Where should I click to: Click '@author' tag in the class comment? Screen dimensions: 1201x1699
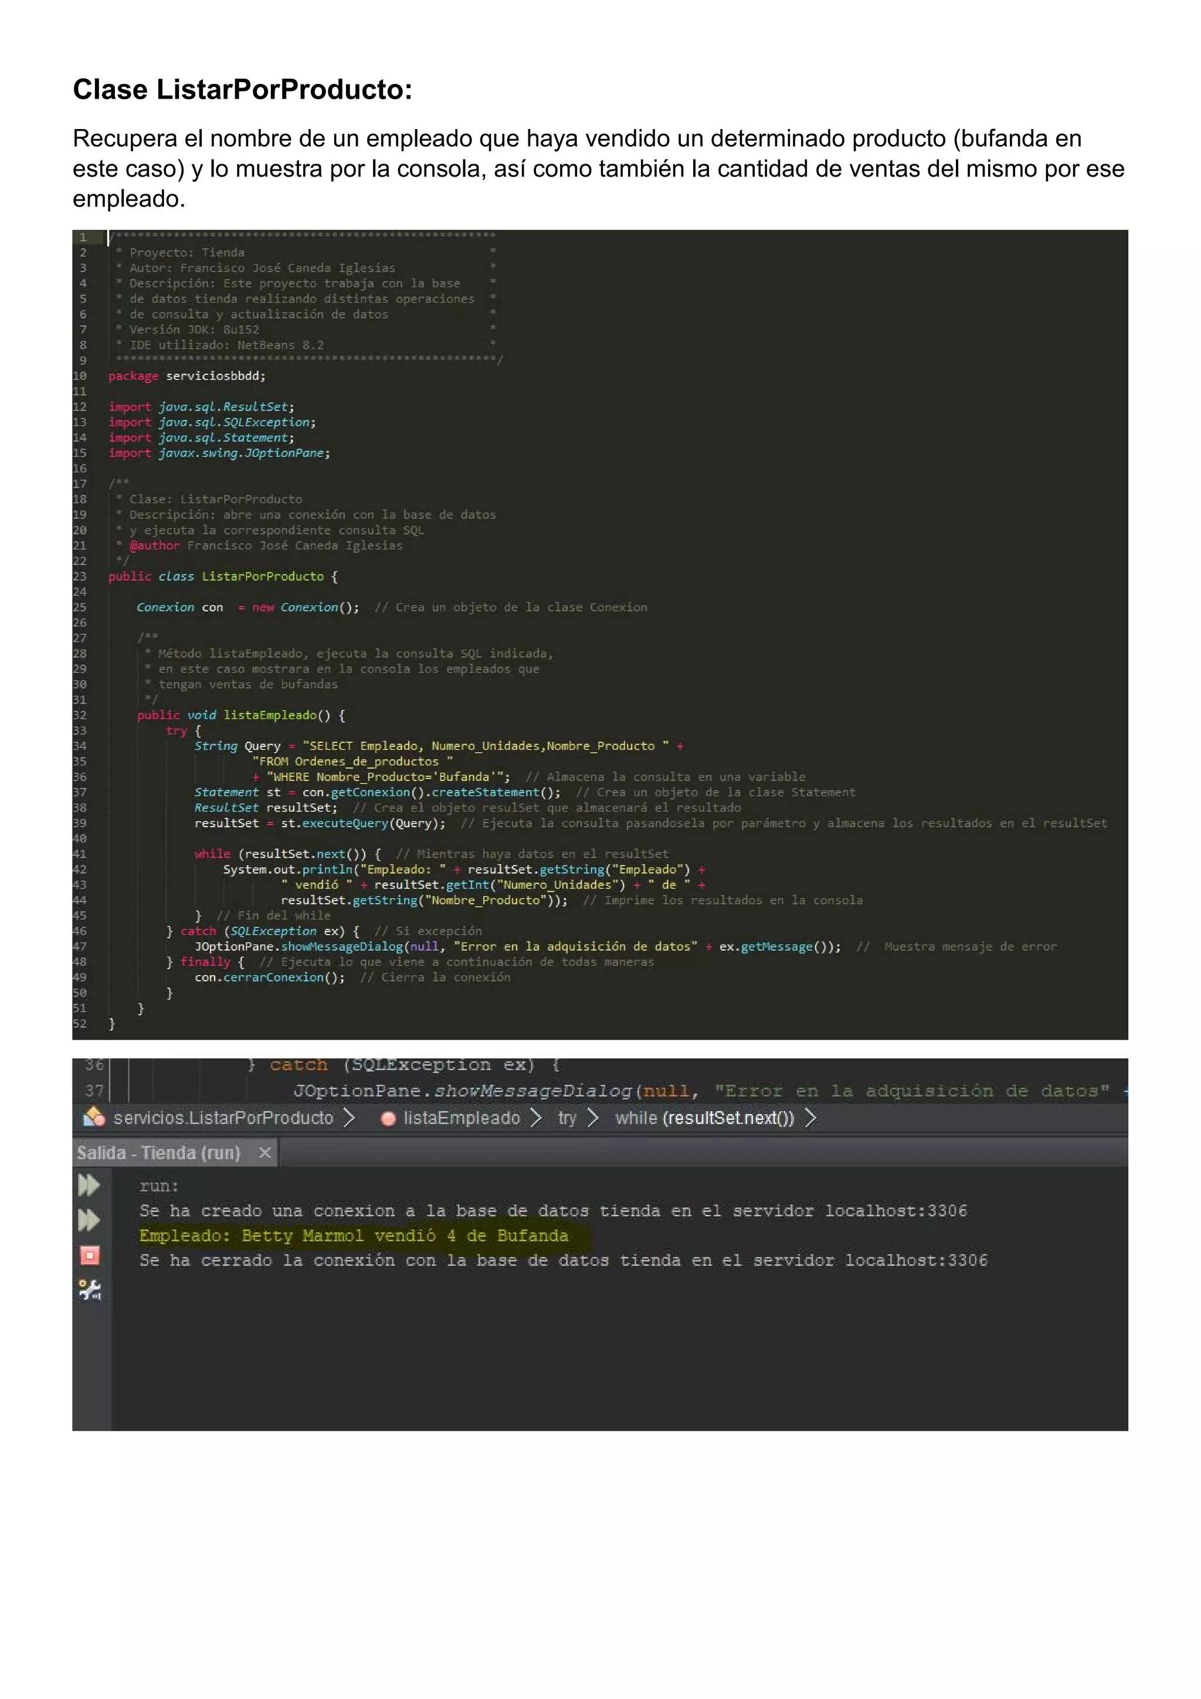pos(155,546)
